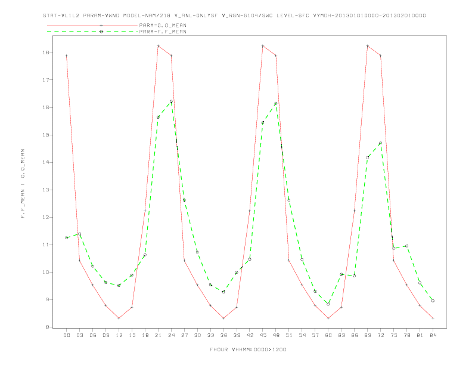Screen dimensions: 472x365
Task: Click x-axis tick label 36
Action: click(x=223, y=335)
